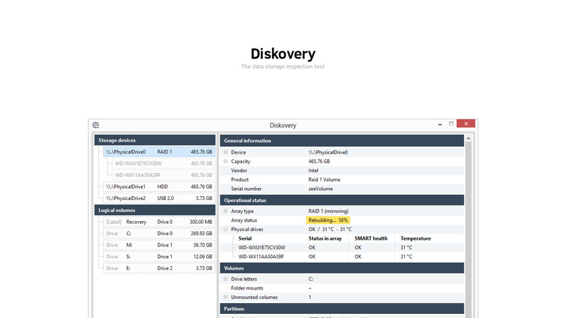
Task: Expand the Capacity row
Action: [226, 162]
